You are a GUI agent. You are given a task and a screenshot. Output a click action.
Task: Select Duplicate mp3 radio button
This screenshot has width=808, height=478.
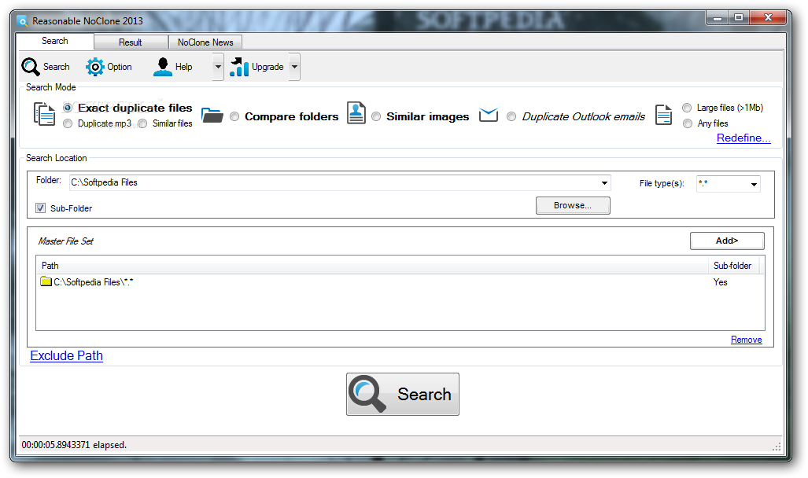click(68, 123)
